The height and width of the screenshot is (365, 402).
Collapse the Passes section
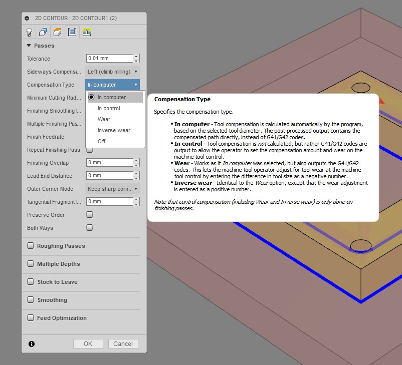pyautogui.click(x=29, y=46)
